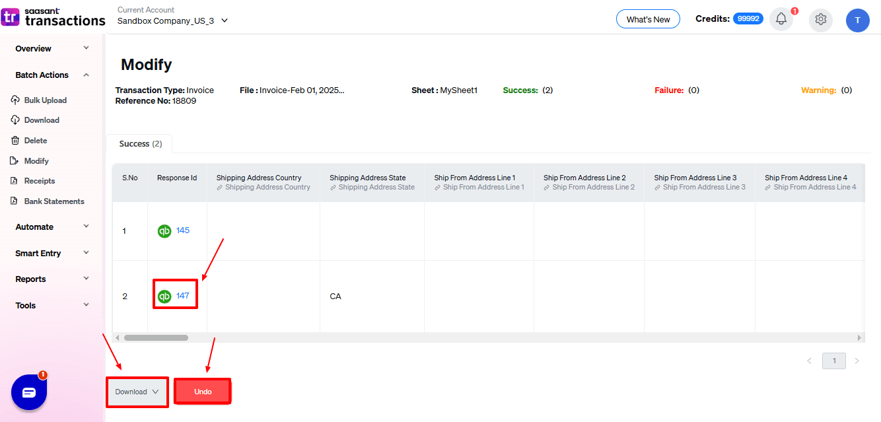Click the What's New button
This screenshot has height=422, width=881.
point(648,19)
